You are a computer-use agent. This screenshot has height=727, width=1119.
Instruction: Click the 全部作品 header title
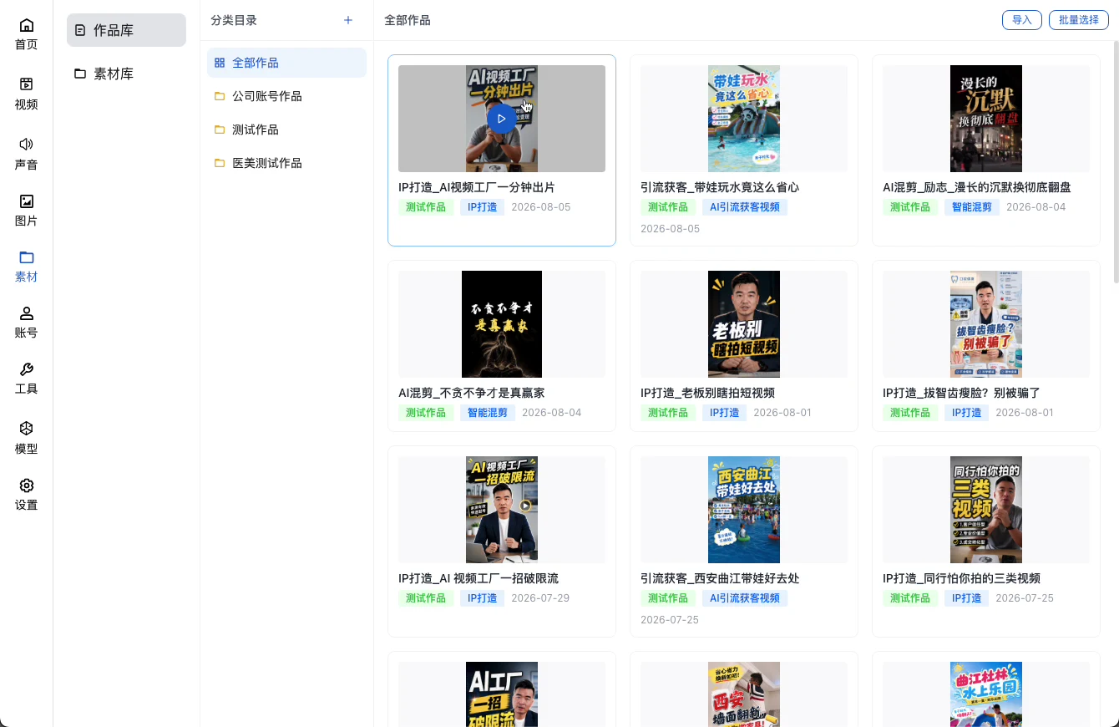408,20
